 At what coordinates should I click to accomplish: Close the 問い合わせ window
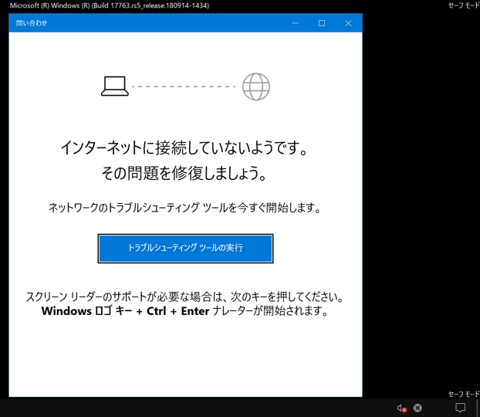348,23
